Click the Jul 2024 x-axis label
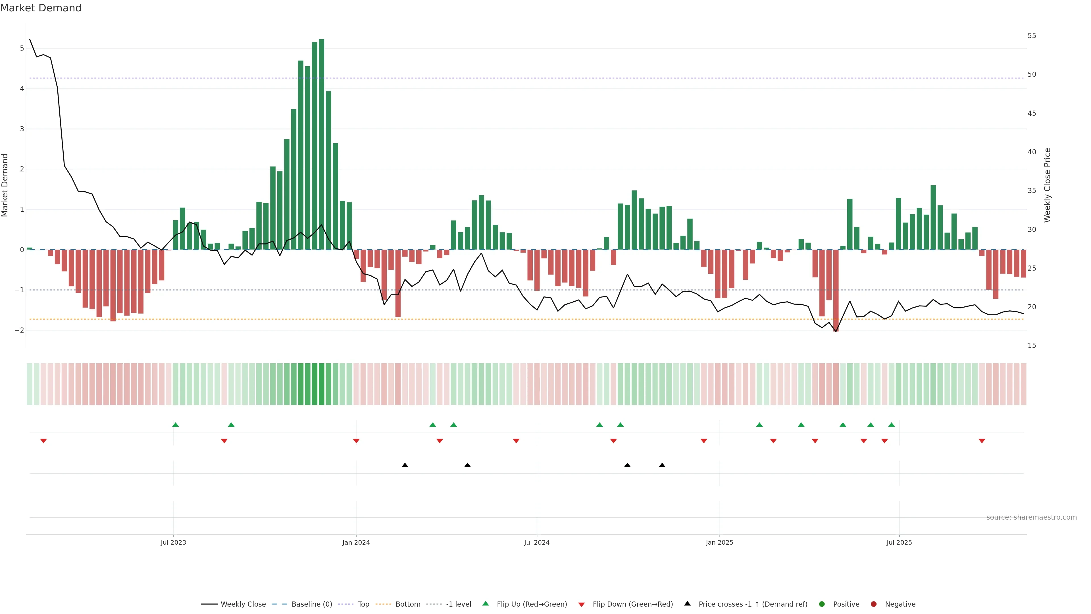This screenshot has height=614, width=1091. pos(537,542)
